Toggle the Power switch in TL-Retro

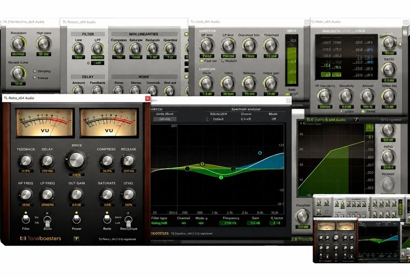76,219
